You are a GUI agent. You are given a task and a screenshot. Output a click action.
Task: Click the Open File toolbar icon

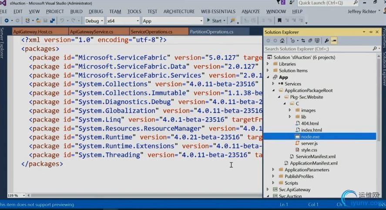(x=38, y=21)
